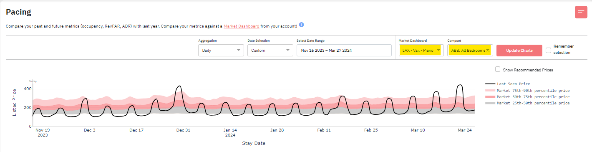Screen dimensions: 592x152
Task: Click the Dec 31 price peak on chart
Action: [x=179, y=86]
